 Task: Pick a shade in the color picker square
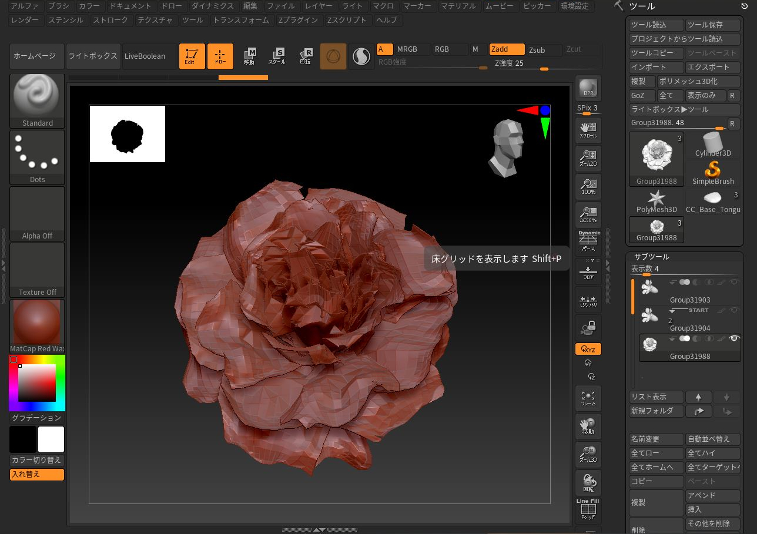(37, 383)
